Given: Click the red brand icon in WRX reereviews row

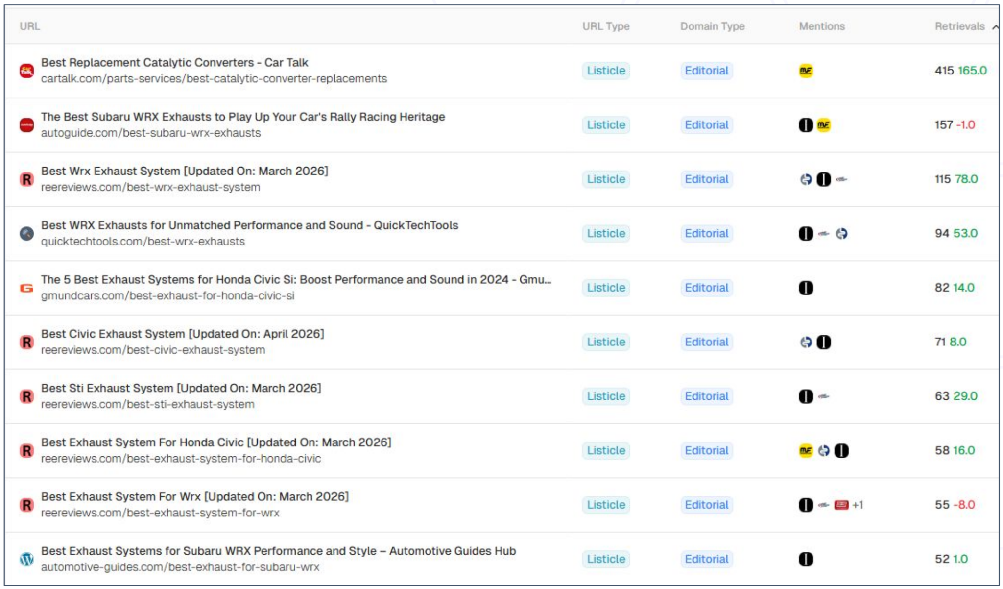Looking at the screenshot, I should tap(841, 505).
